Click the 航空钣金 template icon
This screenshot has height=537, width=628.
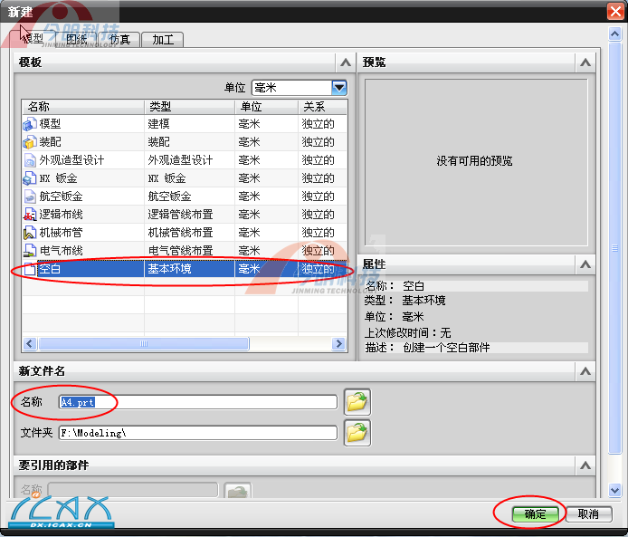30,197
